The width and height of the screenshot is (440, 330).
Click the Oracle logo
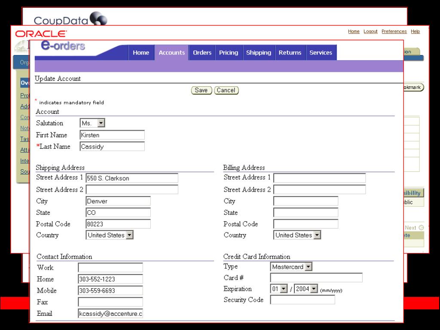coord(41,34)
